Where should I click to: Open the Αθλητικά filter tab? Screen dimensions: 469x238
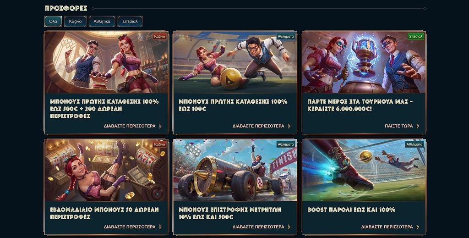[x=102, y=22]
